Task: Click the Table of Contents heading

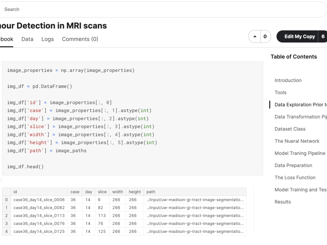Action: (294, 57)
